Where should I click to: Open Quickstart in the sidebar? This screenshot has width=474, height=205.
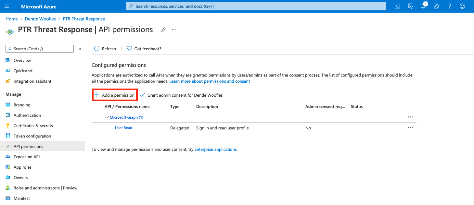[23, 71]
